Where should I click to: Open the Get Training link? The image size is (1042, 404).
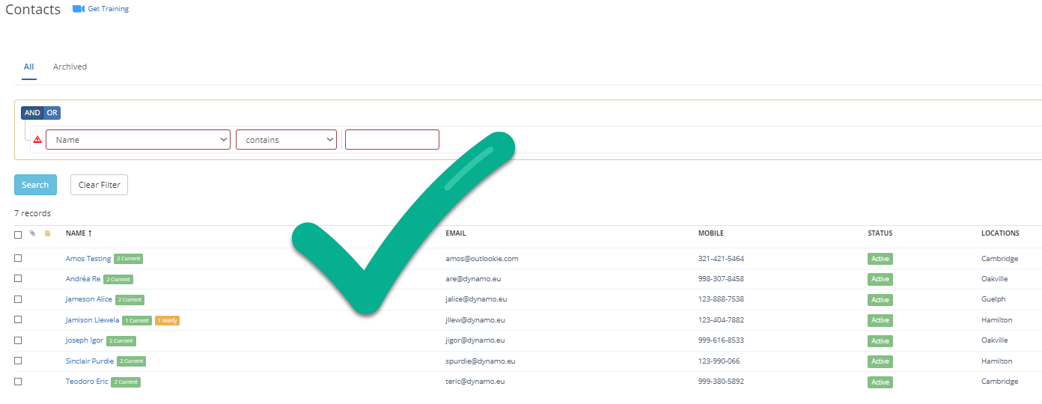pos(109,9)
